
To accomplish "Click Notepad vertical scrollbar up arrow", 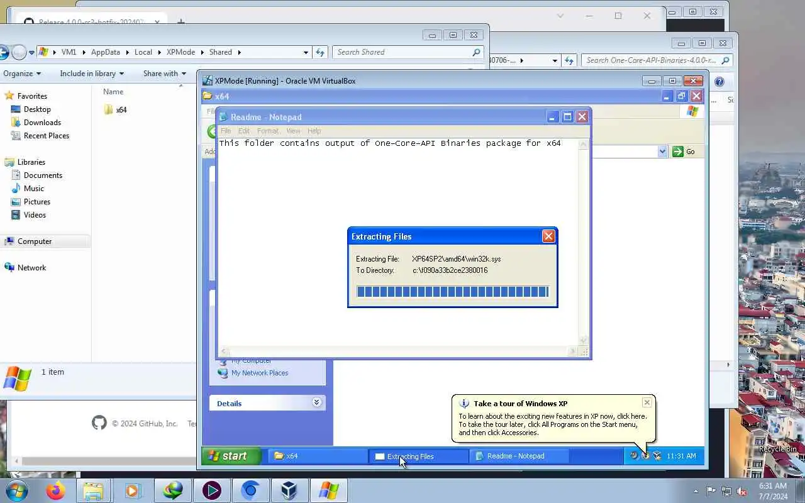I will coord(583,144).
